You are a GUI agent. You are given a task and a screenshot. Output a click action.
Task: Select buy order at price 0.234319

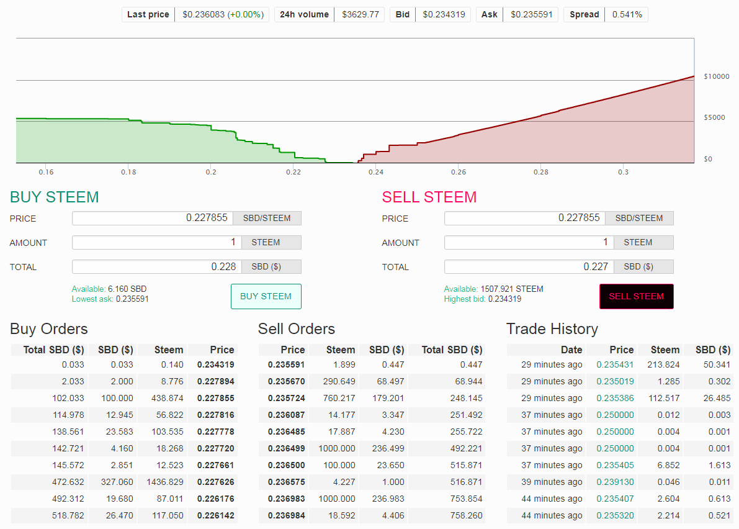coord(124,365)
